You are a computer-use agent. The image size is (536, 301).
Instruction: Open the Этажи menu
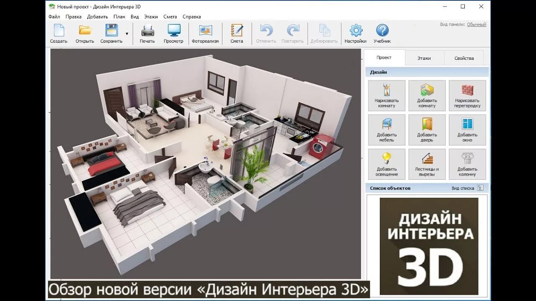(151, 17)
